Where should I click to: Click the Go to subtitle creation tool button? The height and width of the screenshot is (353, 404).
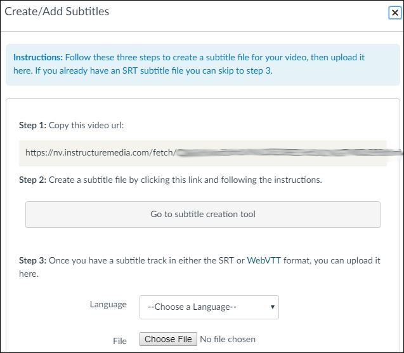click(202, 215)
